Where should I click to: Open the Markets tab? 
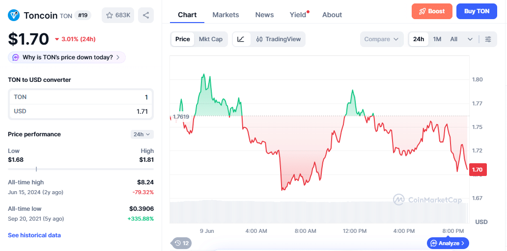click(225, 15)
